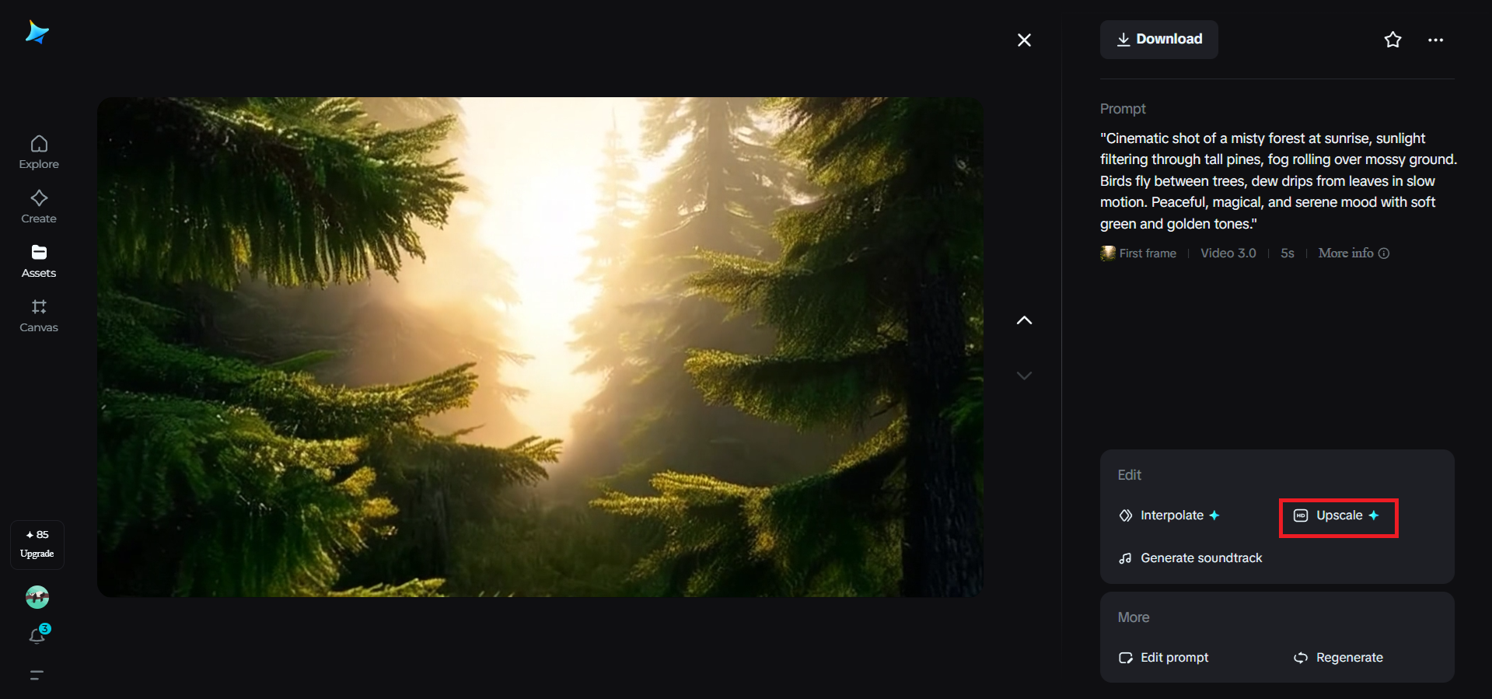Go to previous item with up chevron

(1024, 320)
